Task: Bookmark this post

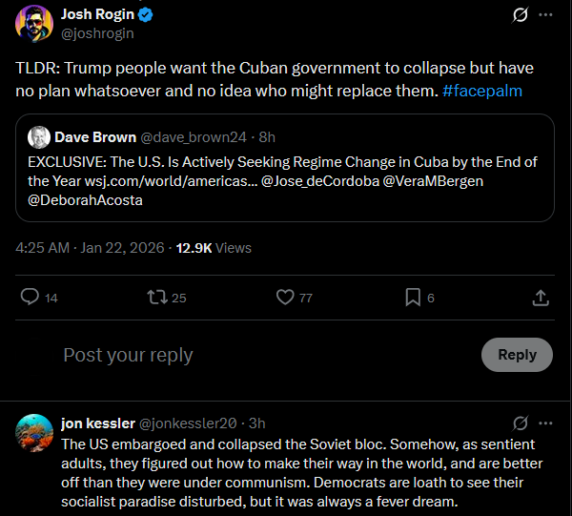Action: point(413,298)
